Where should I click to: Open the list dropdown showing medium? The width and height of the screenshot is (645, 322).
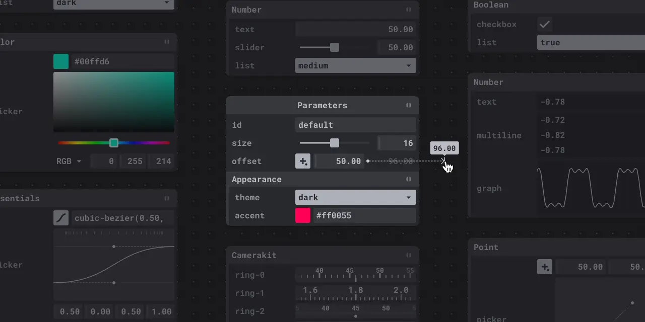355,65
